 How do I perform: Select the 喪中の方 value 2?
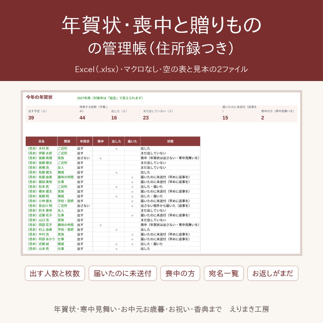pos(262,118)
